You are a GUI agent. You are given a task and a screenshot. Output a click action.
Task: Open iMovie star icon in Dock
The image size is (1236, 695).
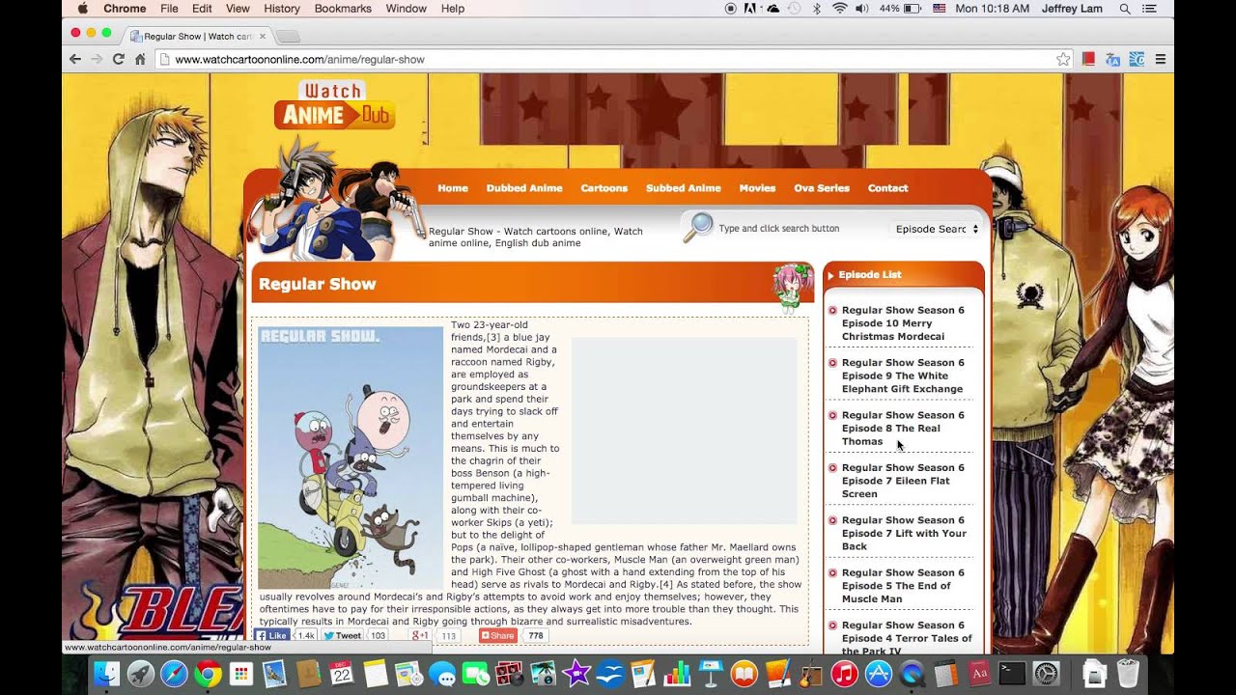coord(576,674)
